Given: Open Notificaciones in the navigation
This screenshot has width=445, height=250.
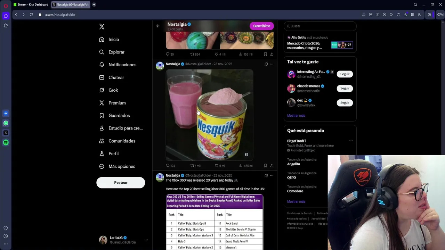Looking at the screenshot, I should (118, 65).
